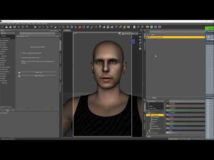Viewport: 214px width, 160px height.
Task: Click the blue view cube in viewport
Action: (x=133, y=41)
